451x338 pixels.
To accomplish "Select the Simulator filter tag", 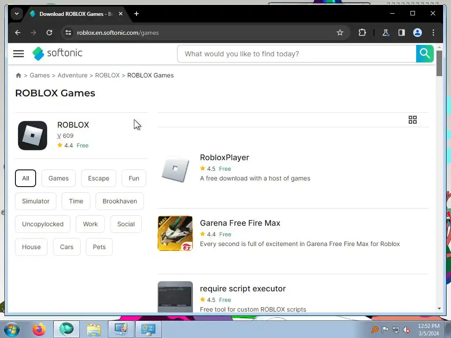I will tap(36, 201).
